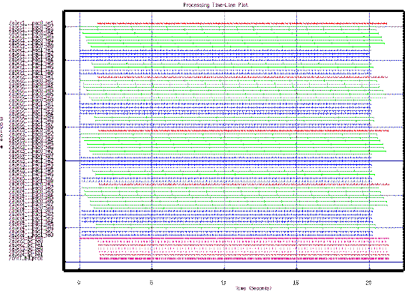Image resolution: width=405 pixels, height=291 pixels.
Task: Click the Processing Time-Line Plot title
Action: (216, 4)
